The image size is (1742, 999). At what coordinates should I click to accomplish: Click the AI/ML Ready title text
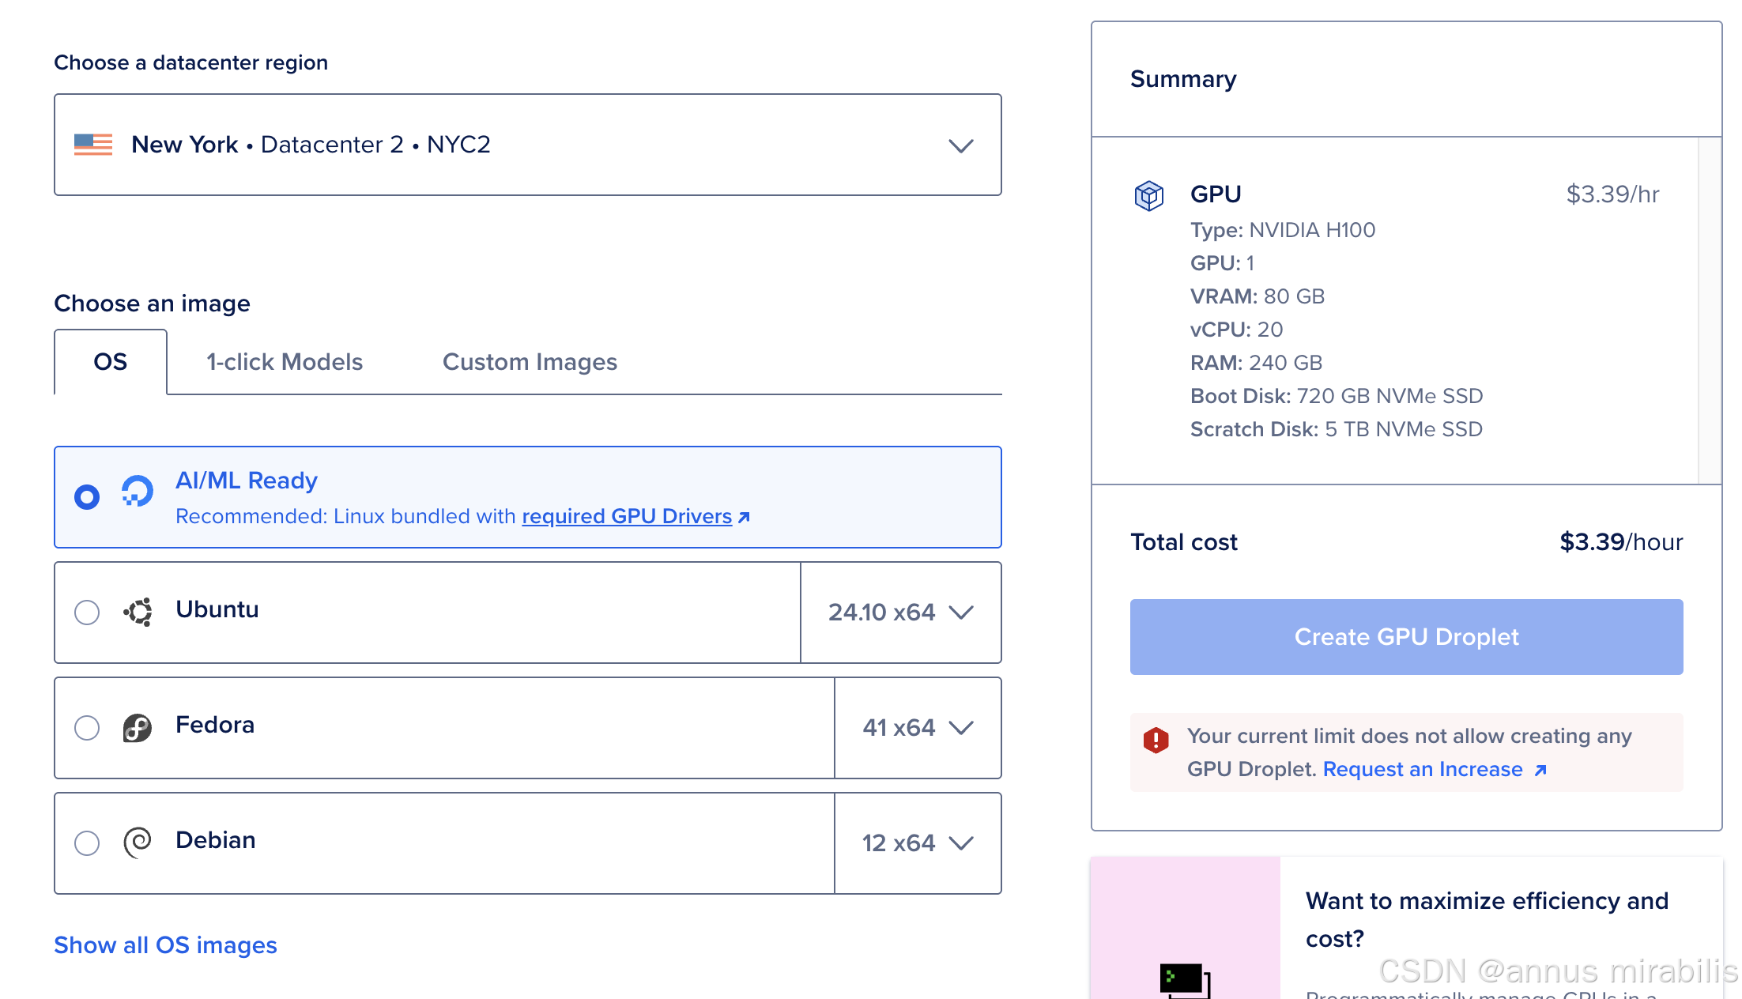click(247, 481)
